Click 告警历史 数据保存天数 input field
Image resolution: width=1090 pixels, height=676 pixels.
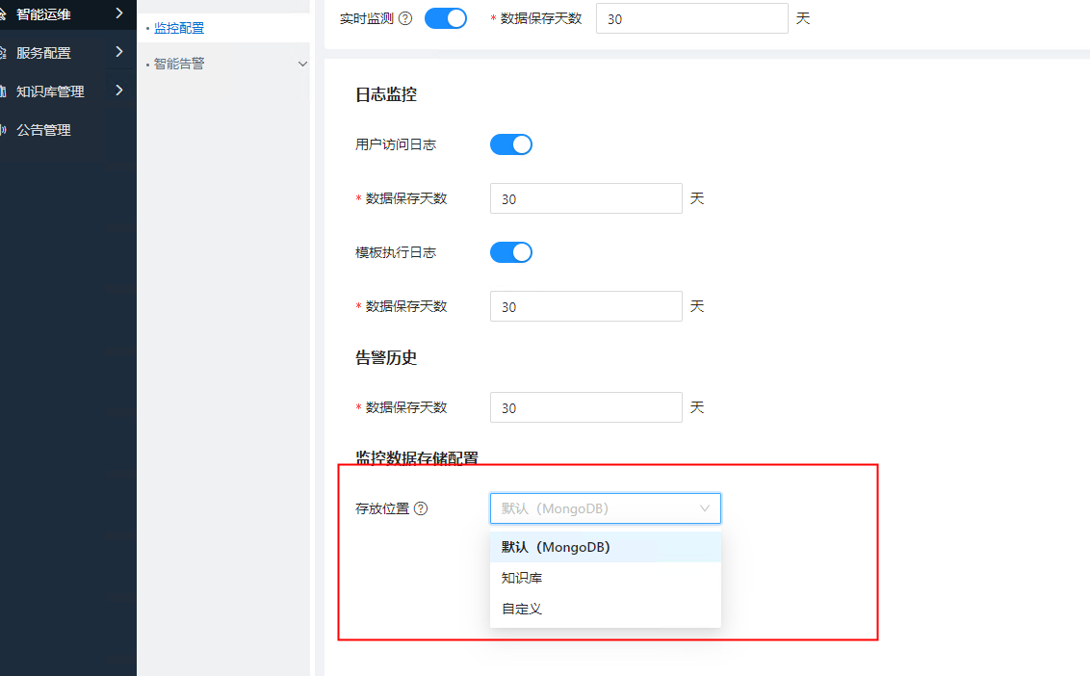(x=585, y=407)
